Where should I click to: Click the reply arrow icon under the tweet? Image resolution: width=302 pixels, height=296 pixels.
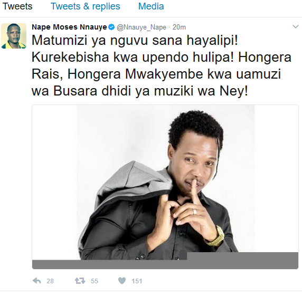pyautogui.click(x=37, y=281)
